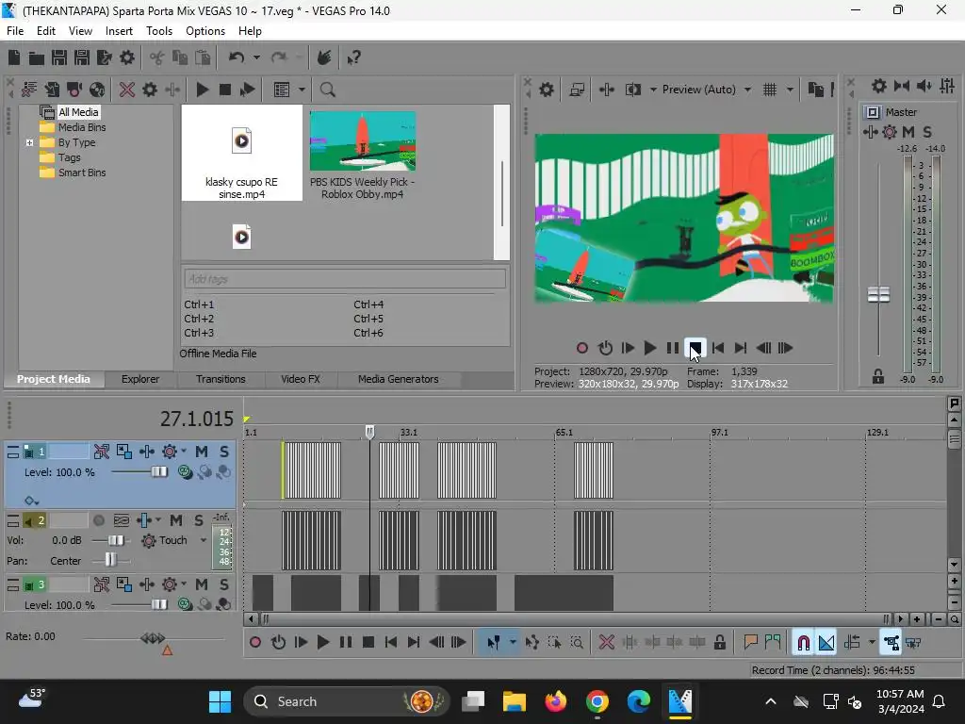
Task: Solo video track 1
Action: click(x=224, y=452)
